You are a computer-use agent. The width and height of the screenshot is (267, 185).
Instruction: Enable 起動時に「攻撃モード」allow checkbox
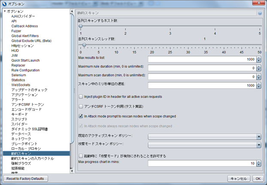tap(81, 156)
